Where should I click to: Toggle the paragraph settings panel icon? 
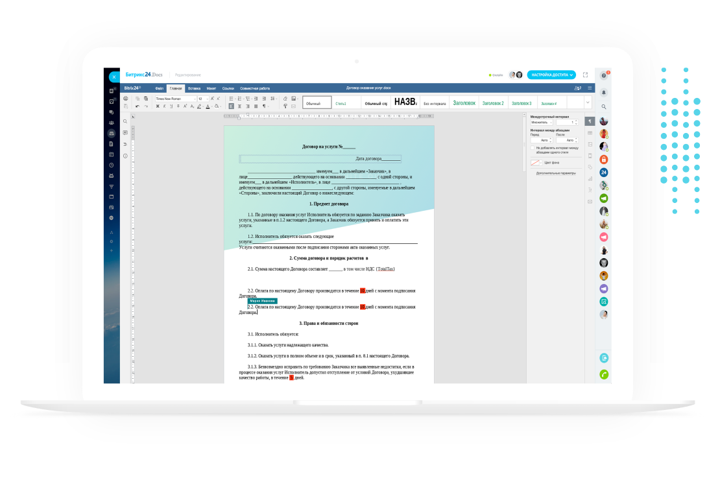[590, 121]
